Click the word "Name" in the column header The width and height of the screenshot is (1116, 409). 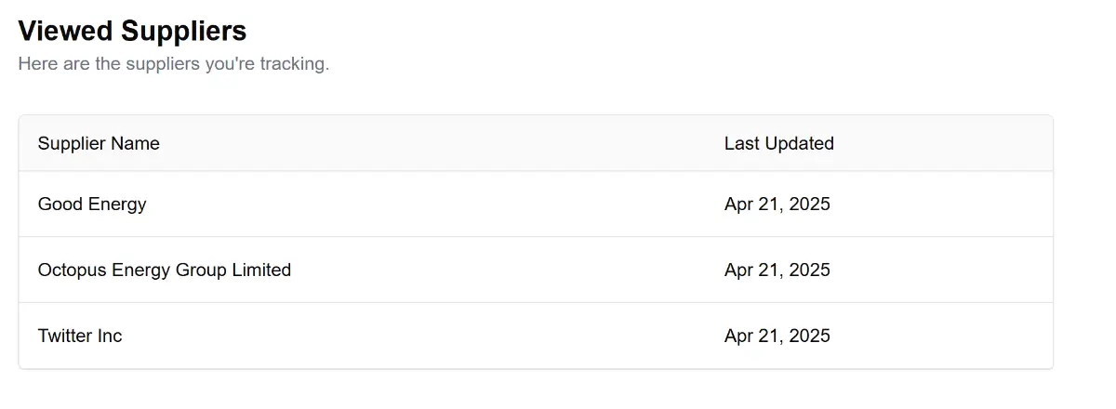(x=136, y=143)
